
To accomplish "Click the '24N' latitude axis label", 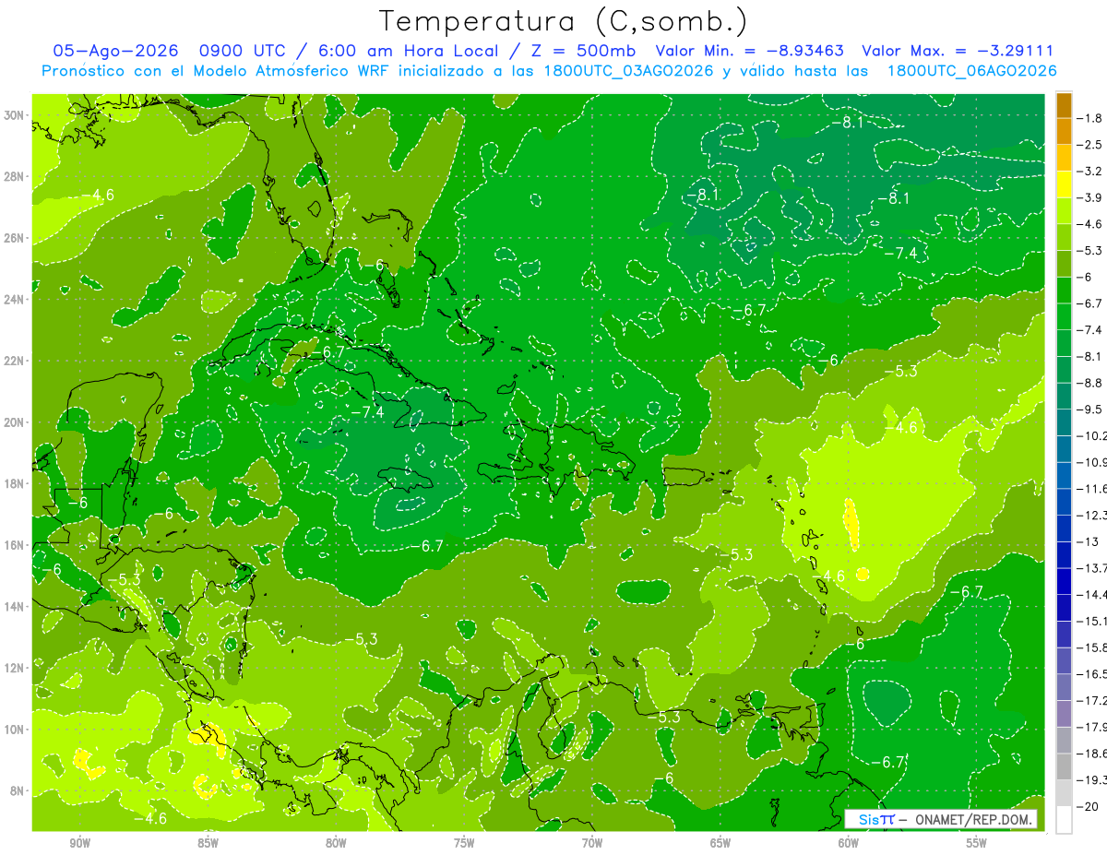I will (x=15, y=299).
